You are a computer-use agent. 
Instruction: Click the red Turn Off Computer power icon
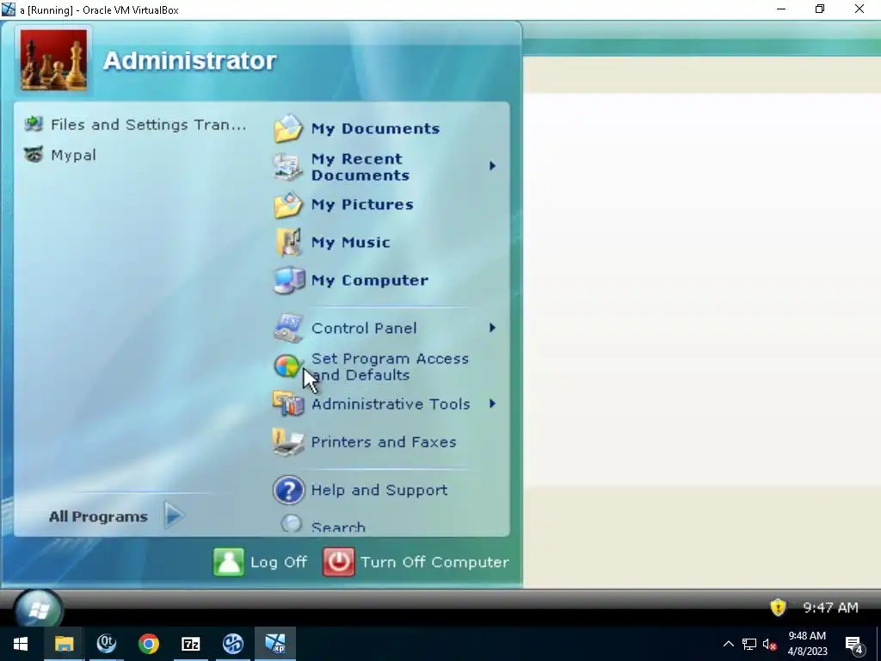[339, 562]
